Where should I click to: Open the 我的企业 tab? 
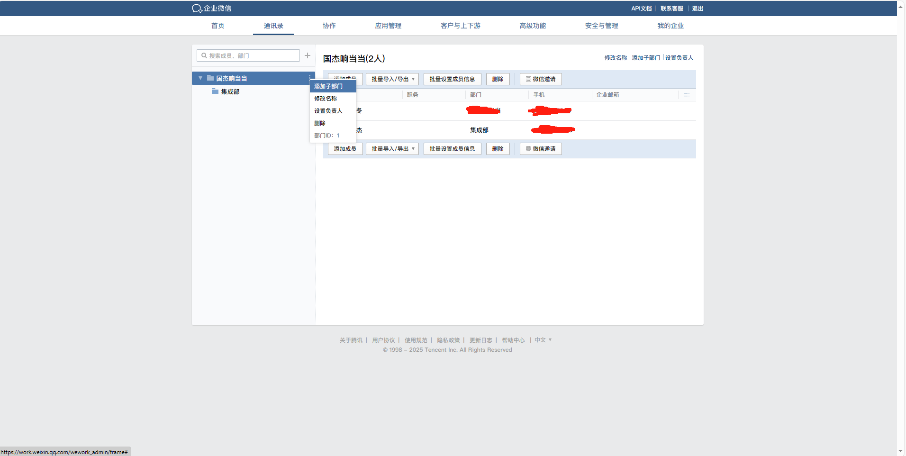click(670, 26)
